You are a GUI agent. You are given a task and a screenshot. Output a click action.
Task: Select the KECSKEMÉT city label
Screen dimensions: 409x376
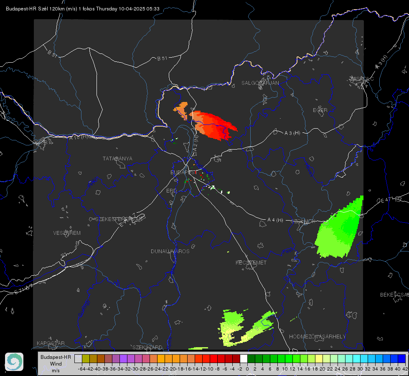coord(251,262)
